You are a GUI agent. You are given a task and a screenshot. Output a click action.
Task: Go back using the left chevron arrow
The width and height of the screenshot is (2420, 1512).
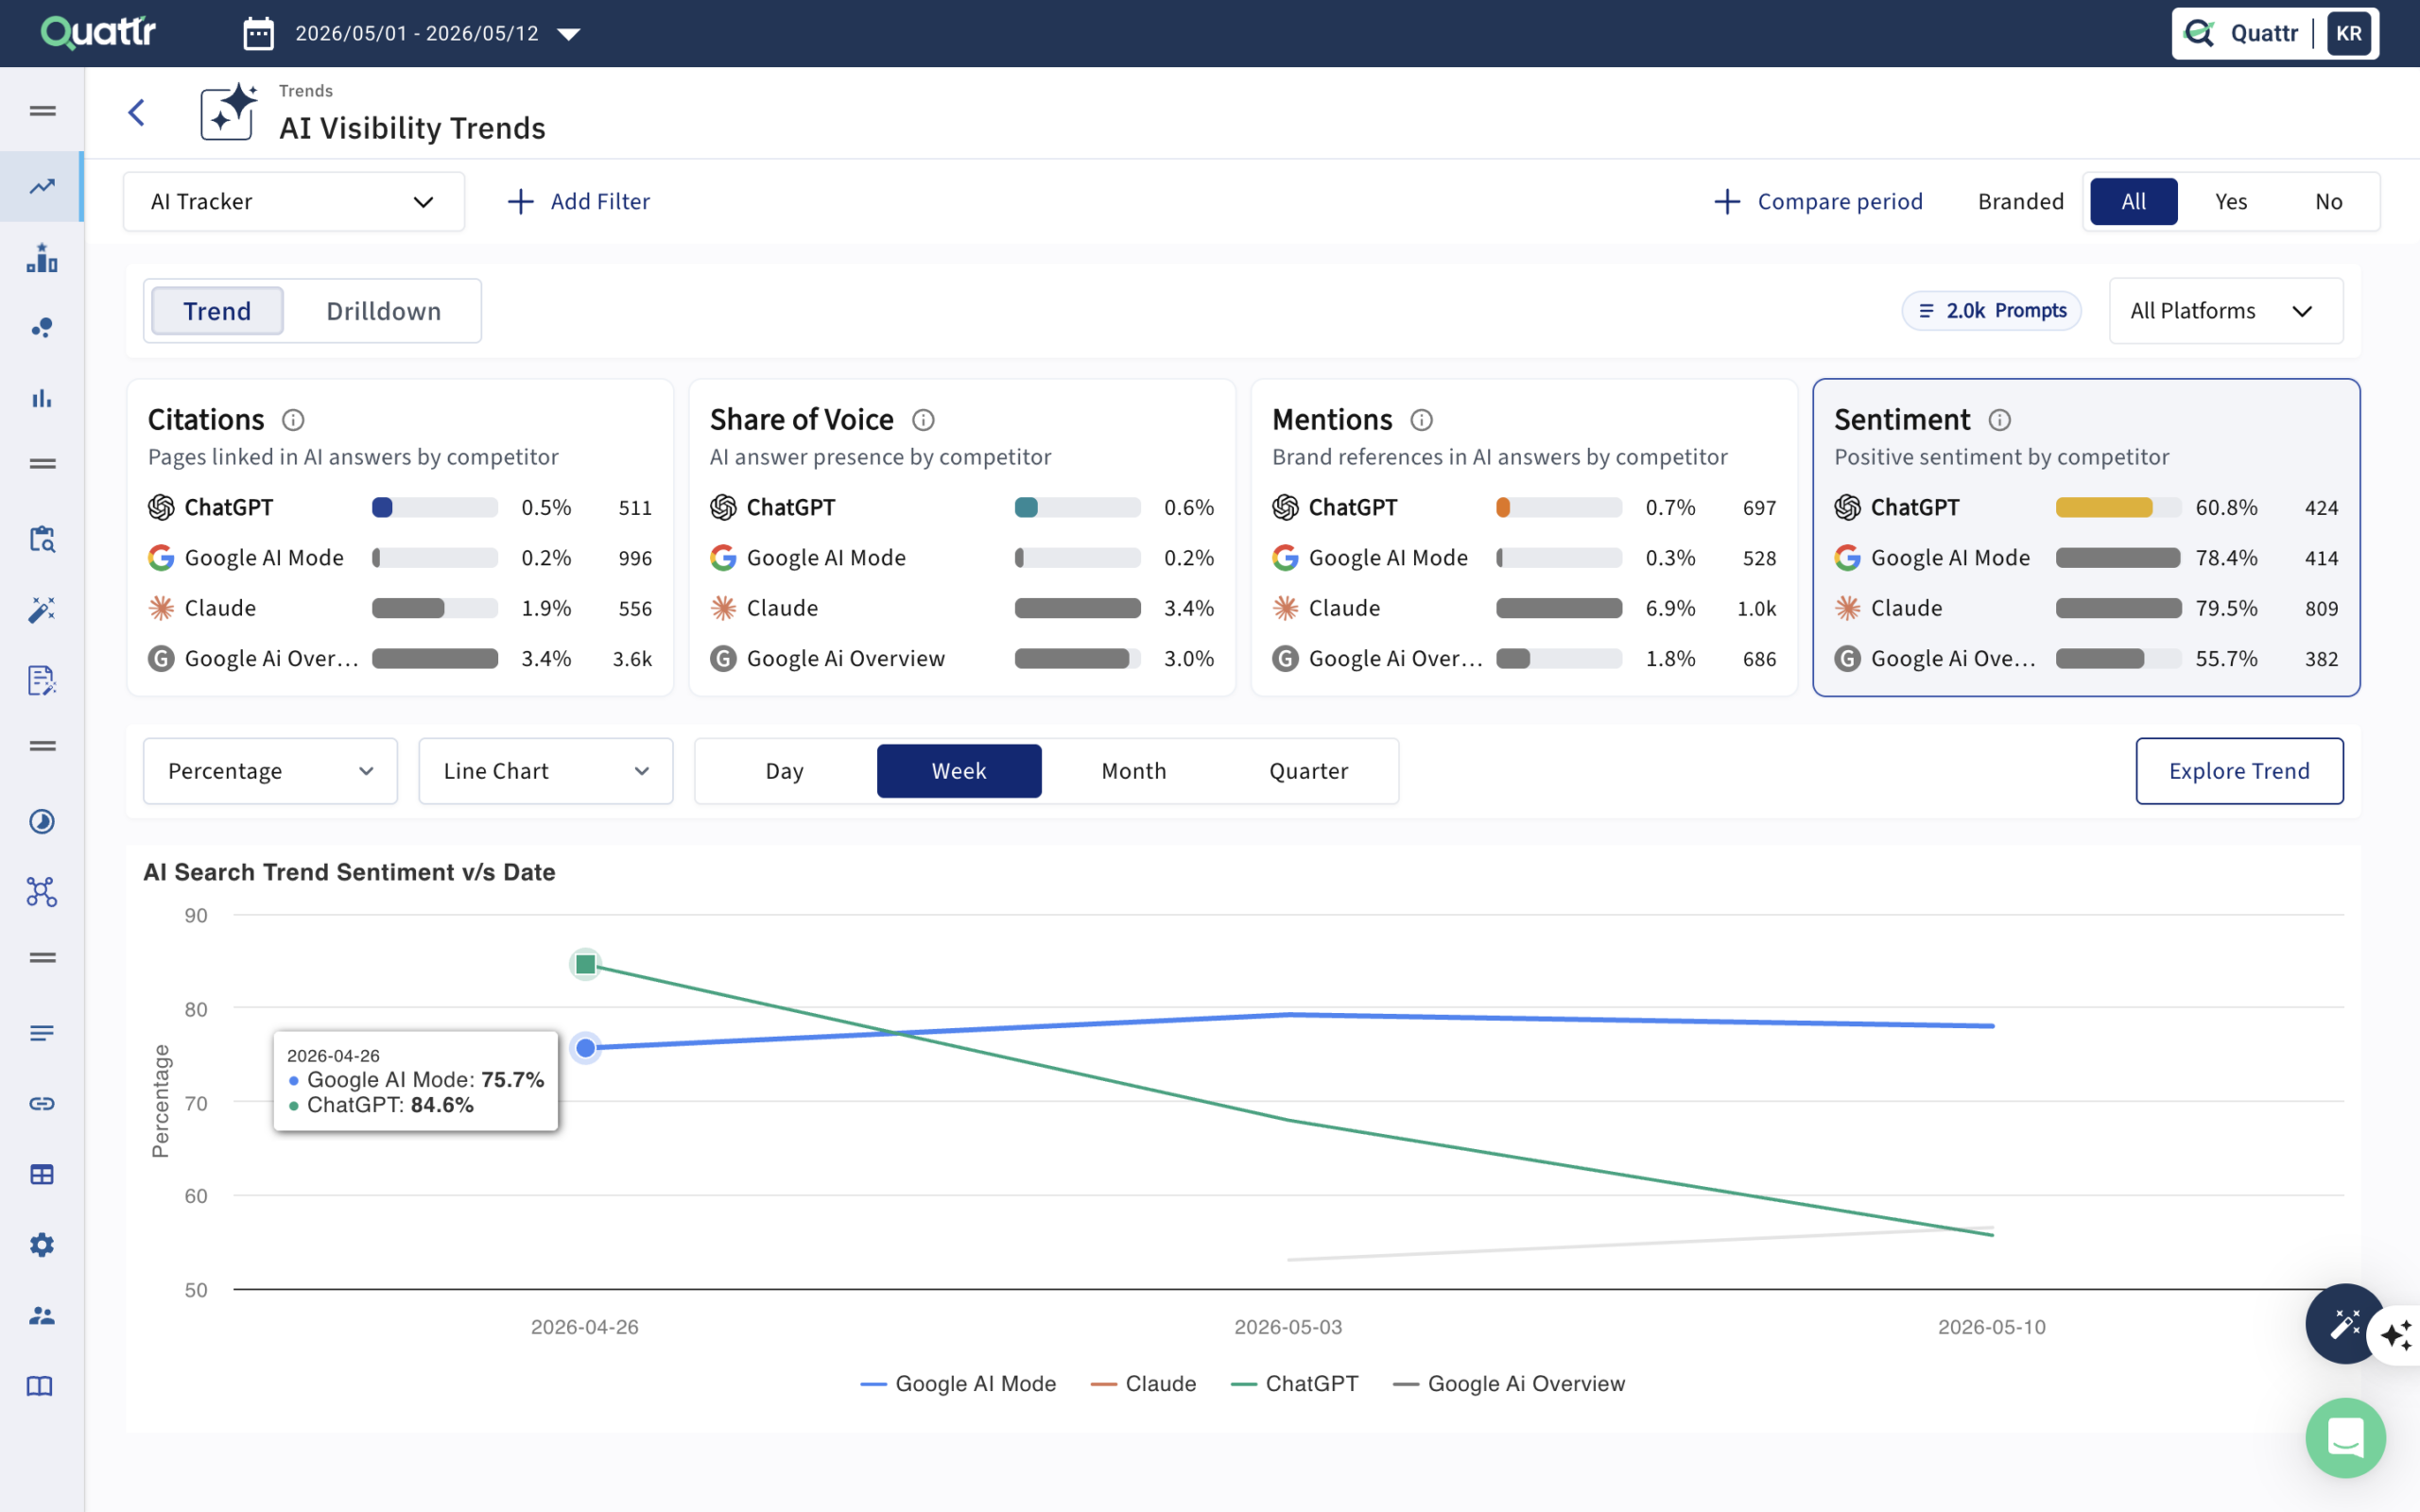[x=137, y=112]
